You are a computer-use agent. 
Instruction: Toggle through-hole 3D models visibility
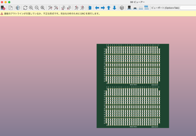click(x=129, y=8)
